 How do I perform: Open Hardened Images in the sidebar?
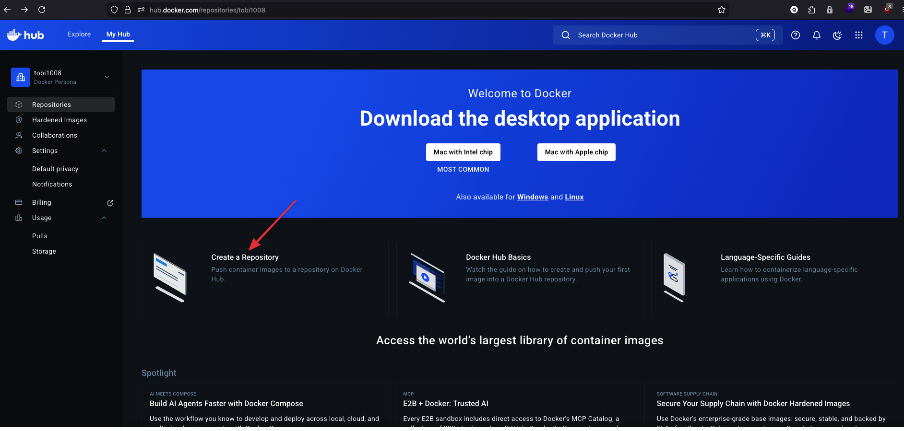click(59, 120)
